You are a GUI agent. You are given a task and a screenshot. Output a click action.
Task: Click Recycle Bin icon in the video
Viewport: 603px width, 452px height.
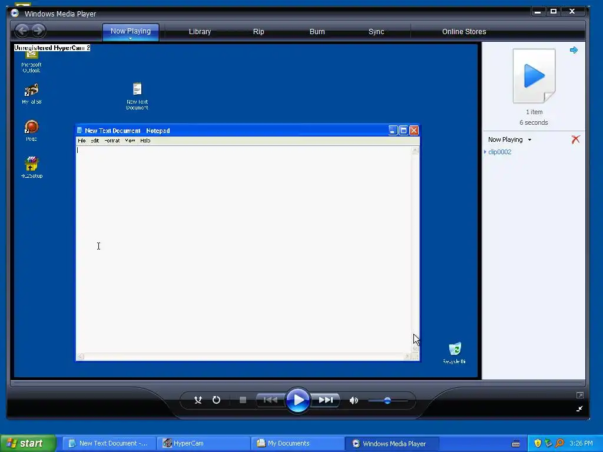coord(455,353)
